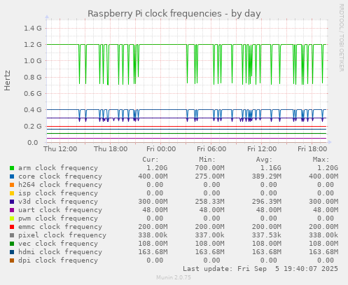
Task: Click the magenta uart clock legend swatch
Action: click(x=12, y=210)
